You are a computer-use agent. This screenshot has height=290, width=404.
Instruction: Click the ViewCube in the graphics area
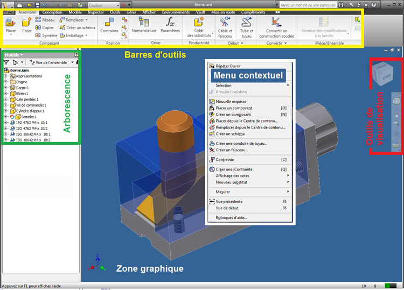tap(383, 72)
